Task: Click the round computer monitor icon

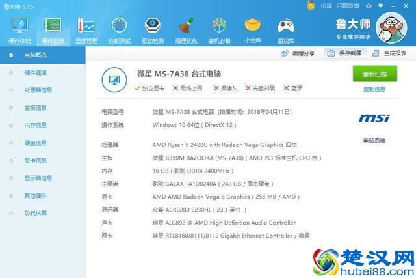Action: click(114, 80)
